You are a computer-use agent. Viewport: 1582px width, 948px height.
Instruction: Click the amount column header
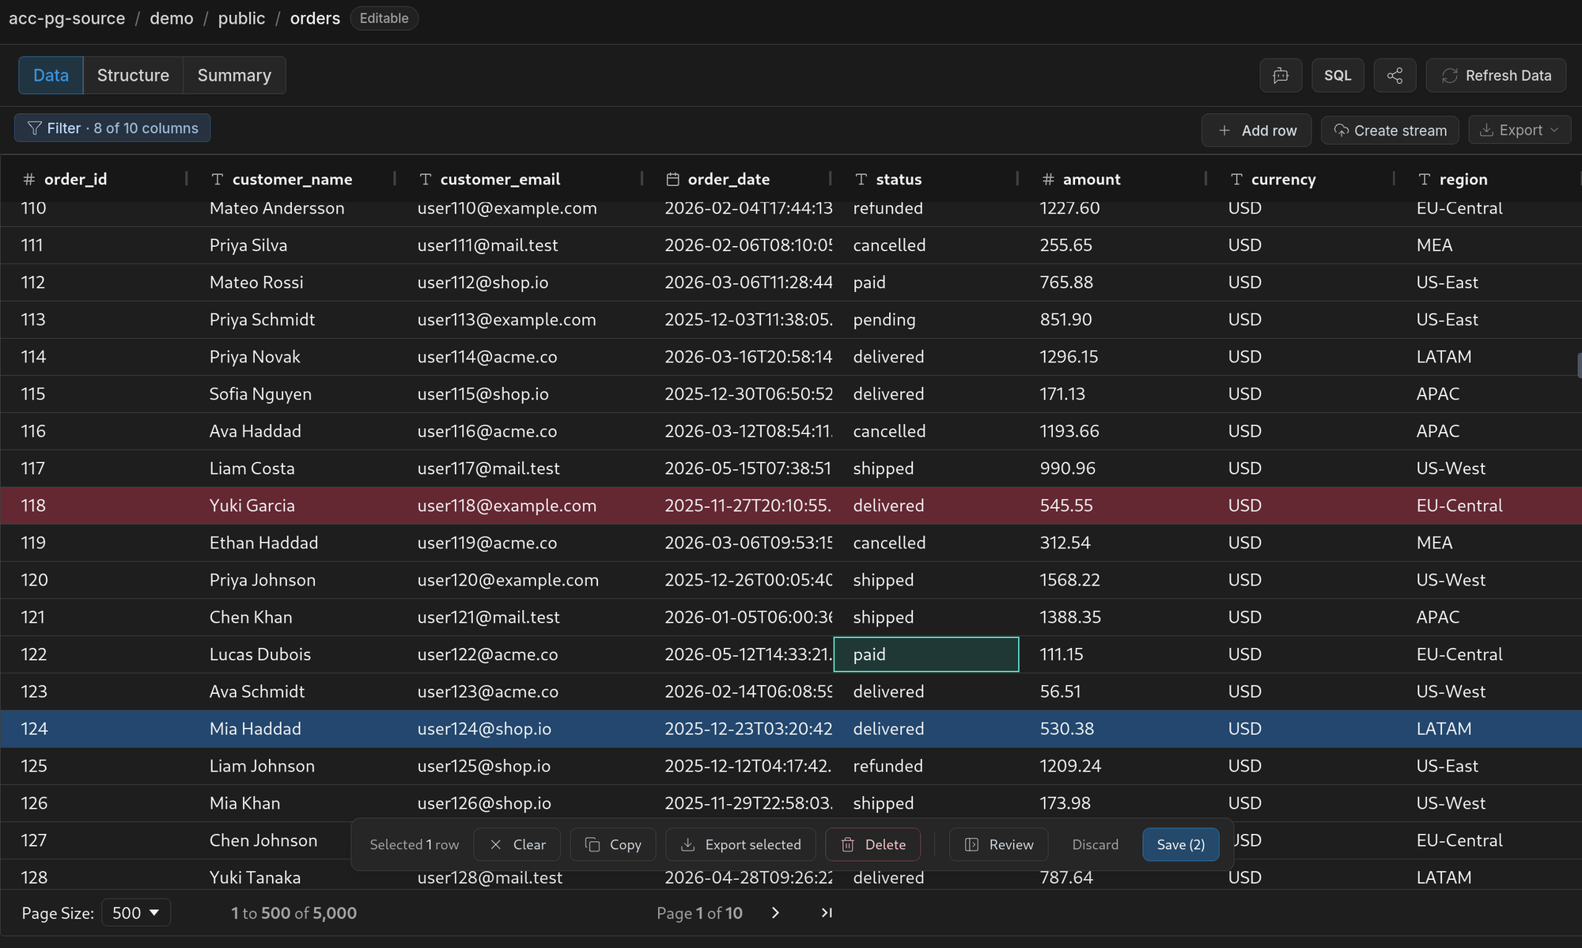coord(1092,180)
